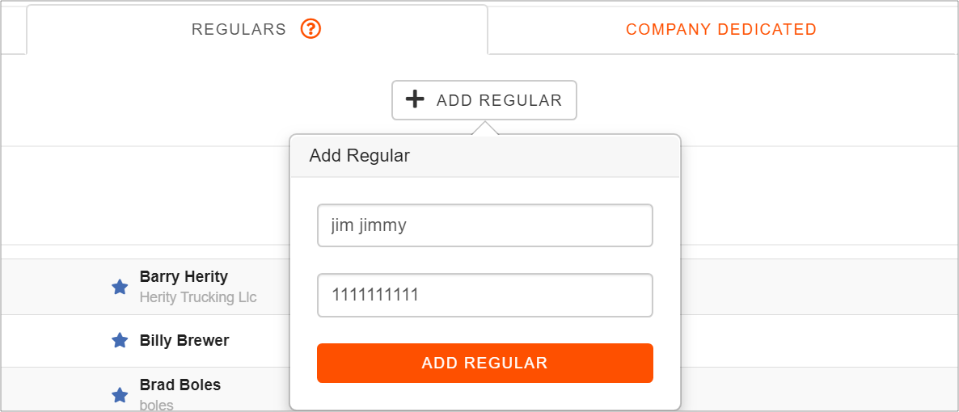Open Billy Brewer's name entry
The height and width of the screenshot is (412, 959).
coord(184,340)
